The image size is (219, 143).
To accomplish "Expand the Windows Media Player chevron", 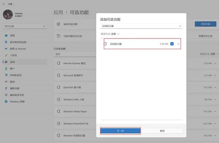I will point(215,112).
